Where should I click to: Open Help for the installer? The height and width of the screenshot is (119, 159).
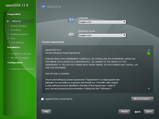click(46, 112)
